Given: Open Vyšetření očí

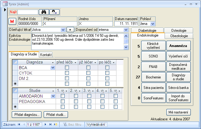Looking at the screenshot, I should tap(178, 56).
